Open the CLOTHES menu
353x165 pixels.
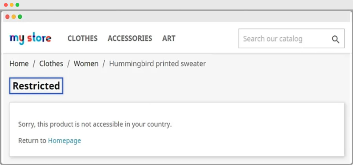point(82,38)
